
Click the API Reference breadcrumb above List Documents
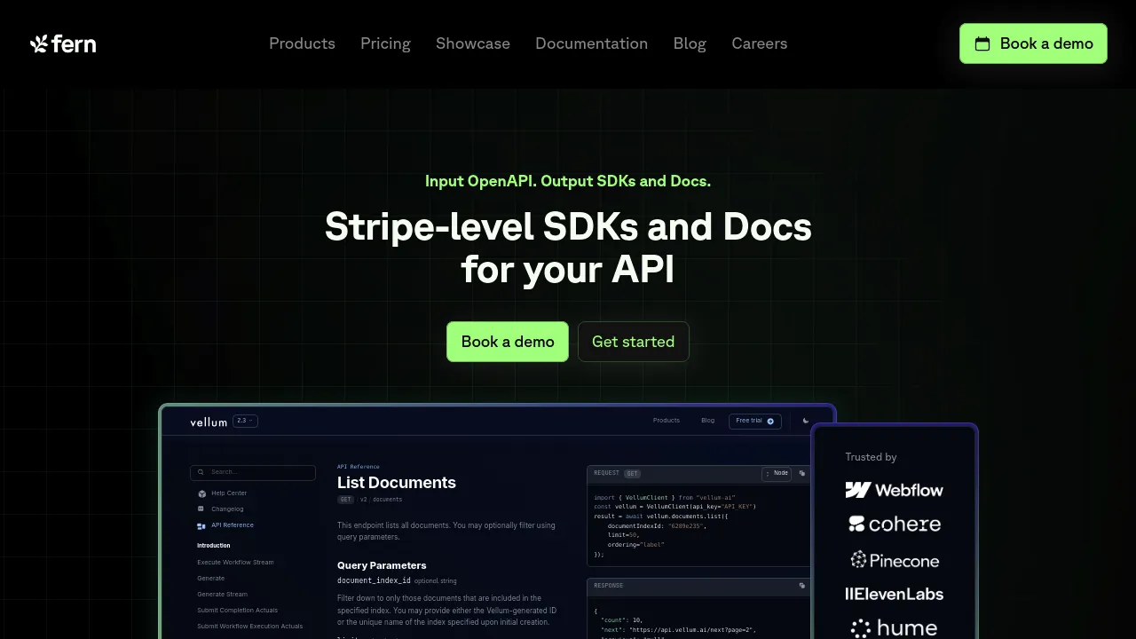pos(359,467)
